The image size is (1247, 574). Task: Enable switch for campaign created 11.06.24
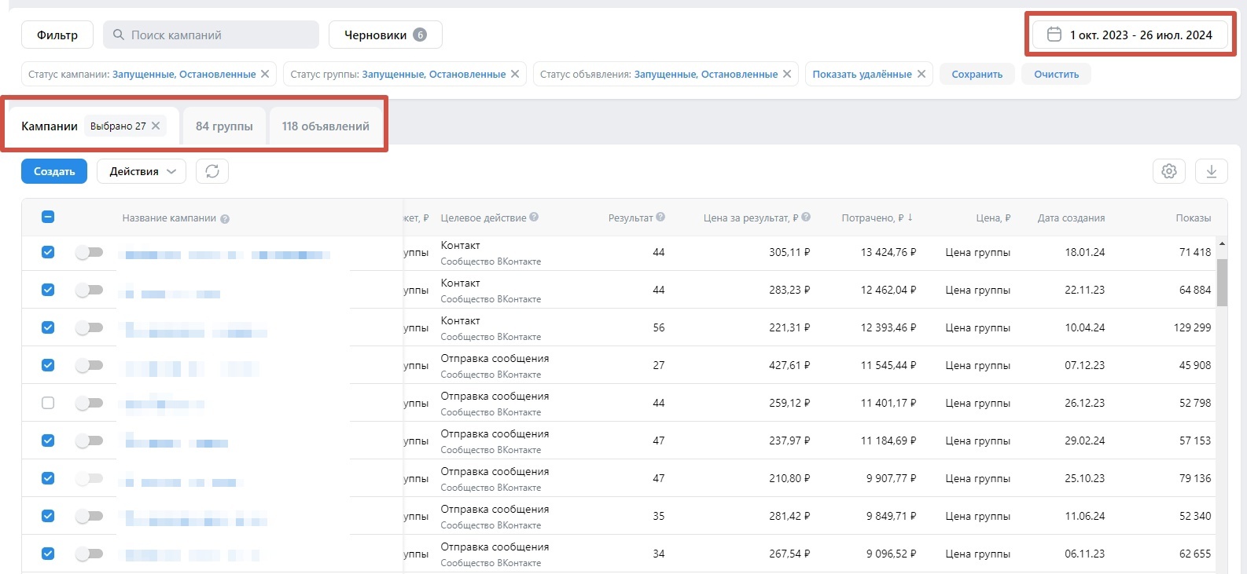tap(89, 516)
